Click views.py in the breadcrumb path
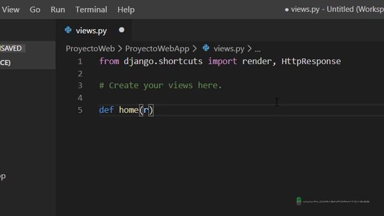Viewport: 384px width, 216px height. [229, 49]
